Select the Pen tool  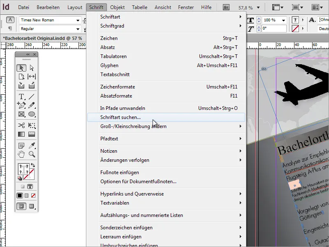tap(21, 105)
